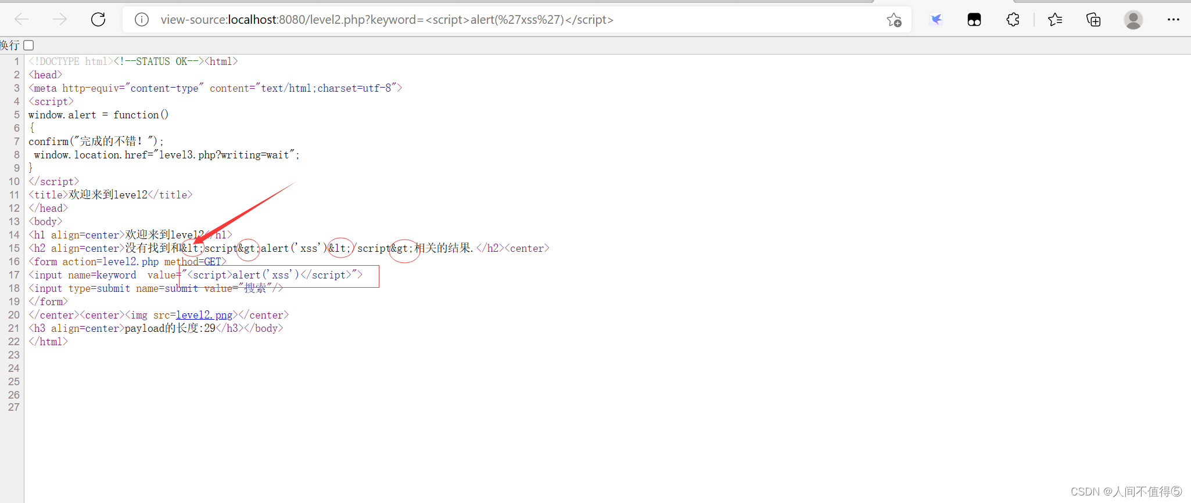Click the closing </head> tag line
This screenshot has width=1191, height=503.
tap(48, 208)
